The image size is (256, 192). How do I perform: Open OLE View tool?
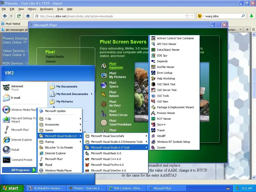[x=174, y=101]
